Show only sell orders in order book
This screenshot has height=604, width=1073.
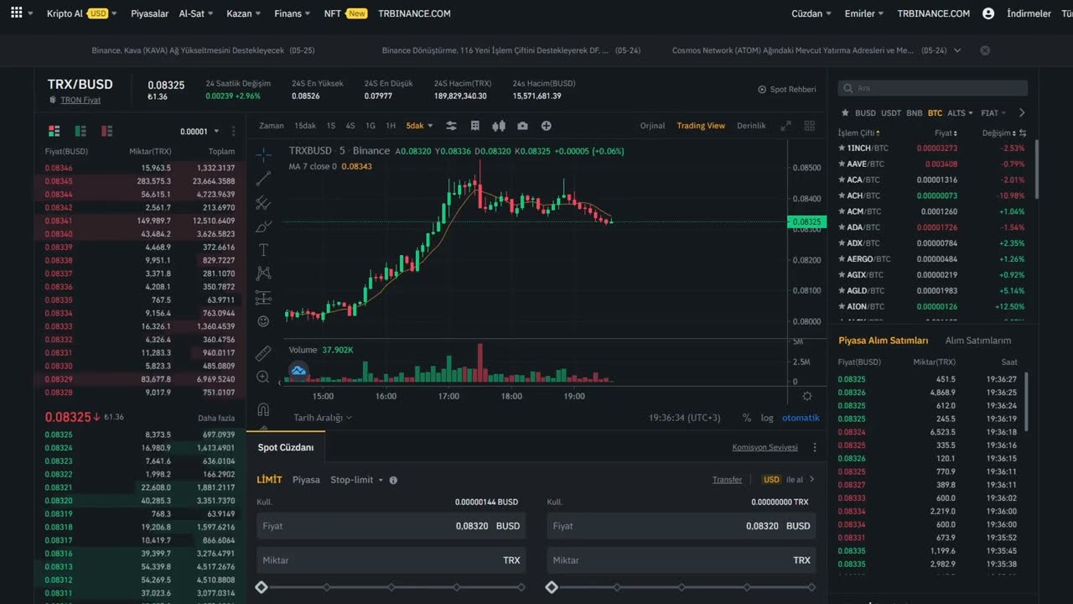[106, 131]
